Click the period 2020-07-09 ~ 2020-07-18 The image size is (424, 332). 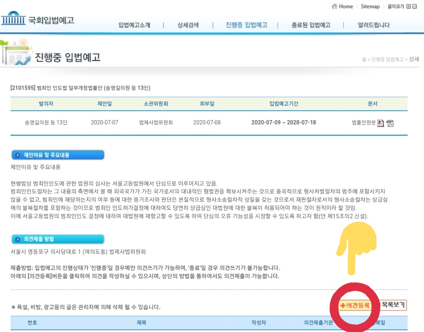(284, 122)
